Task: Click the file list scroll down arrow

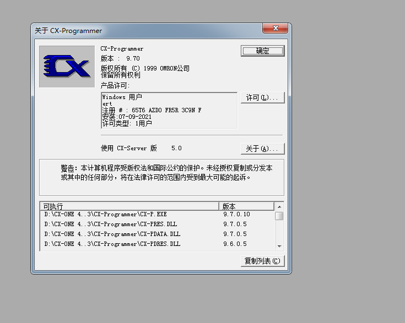Action: point(279,247)
